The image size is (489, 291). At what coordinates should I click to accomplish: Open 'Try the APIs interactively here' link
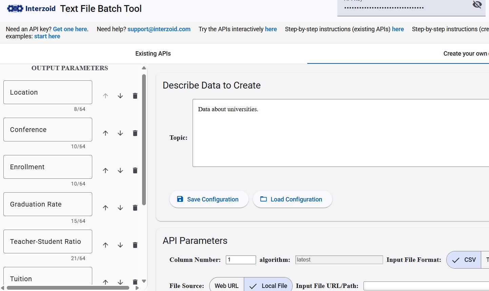[x=271, y=29]
